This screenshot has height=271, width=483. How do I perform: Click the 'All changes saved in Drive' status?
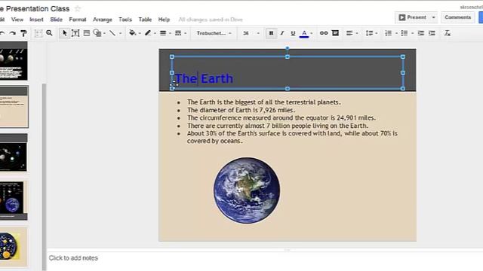(211, 20)
